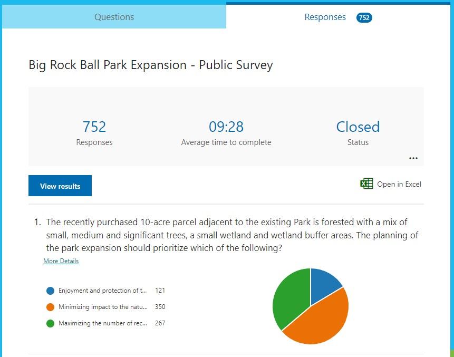Click the response count 350 for second option
Screen dimensions: 454x357
click(160, 307)
